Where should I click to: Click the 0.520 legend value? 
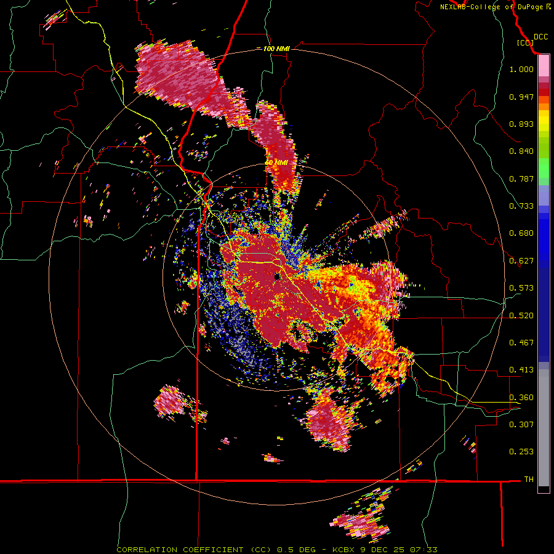521,316
